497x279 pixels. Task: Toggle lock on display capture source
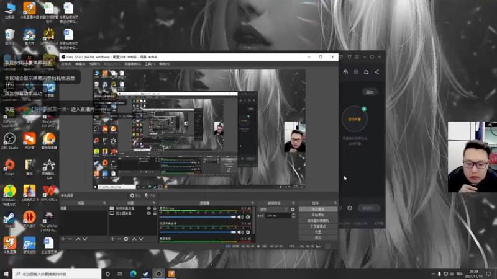pos(155,213)
